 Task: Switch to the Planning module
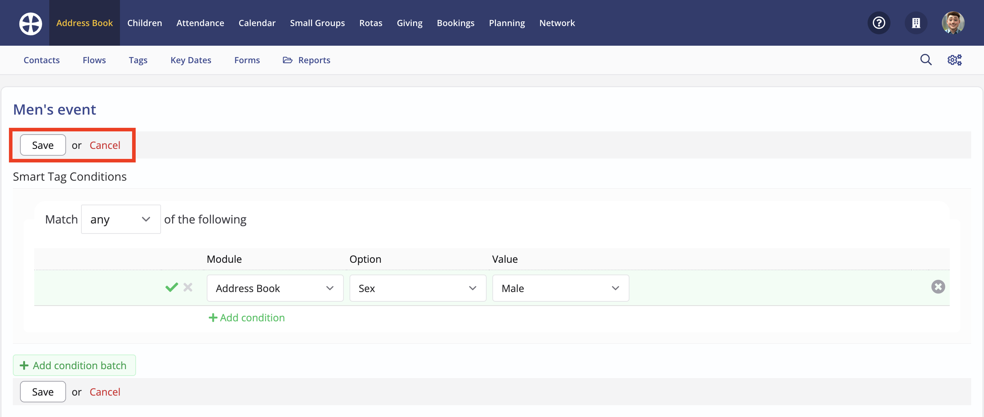pyautogui.click(x=507, y=23)
